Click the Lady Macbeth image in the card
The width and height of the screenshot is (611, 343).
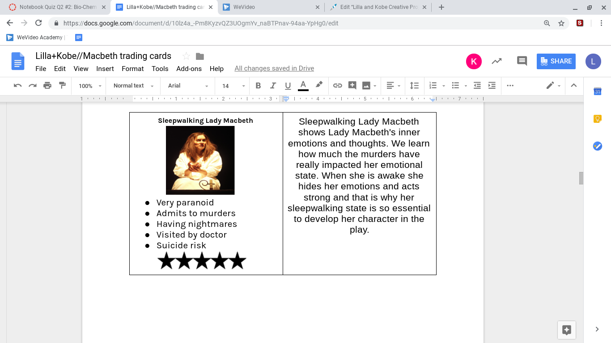click(200, 160)
